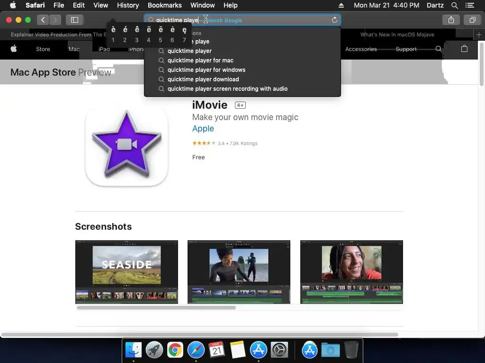Screen dimensions: 485x363
Task: Toggle the Safari sidebar button
Action: (x=74, y=20)
